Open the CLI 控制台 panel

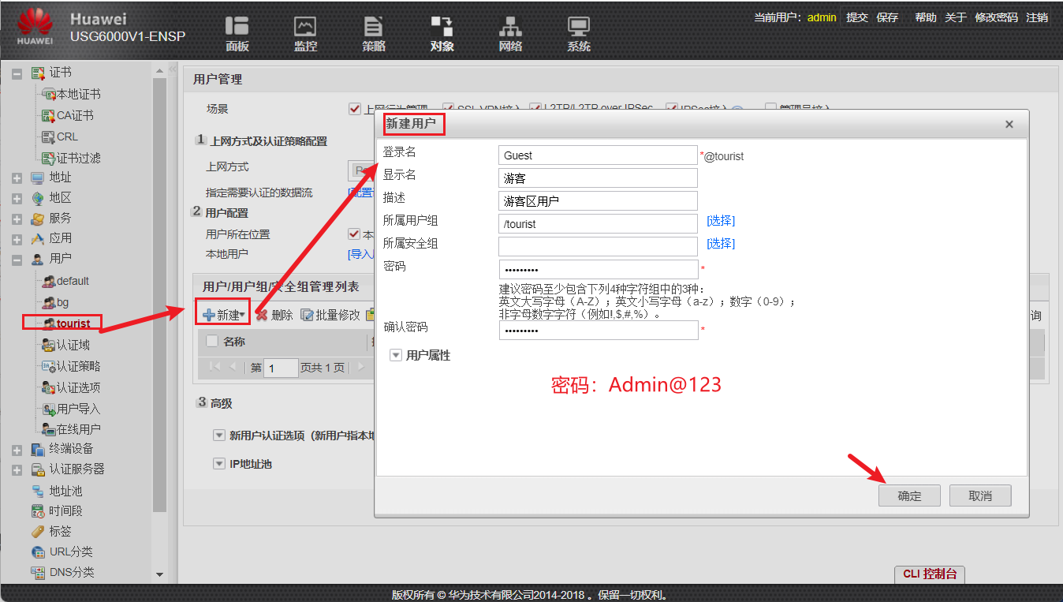click(930, 574)
